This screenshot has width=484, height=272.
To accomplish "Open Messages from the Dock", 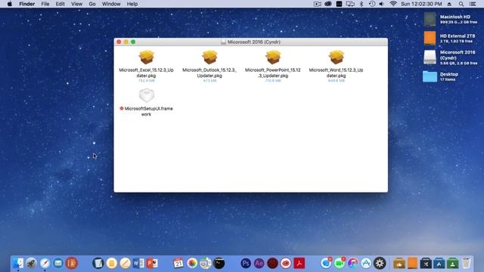I will coord(326,263).
